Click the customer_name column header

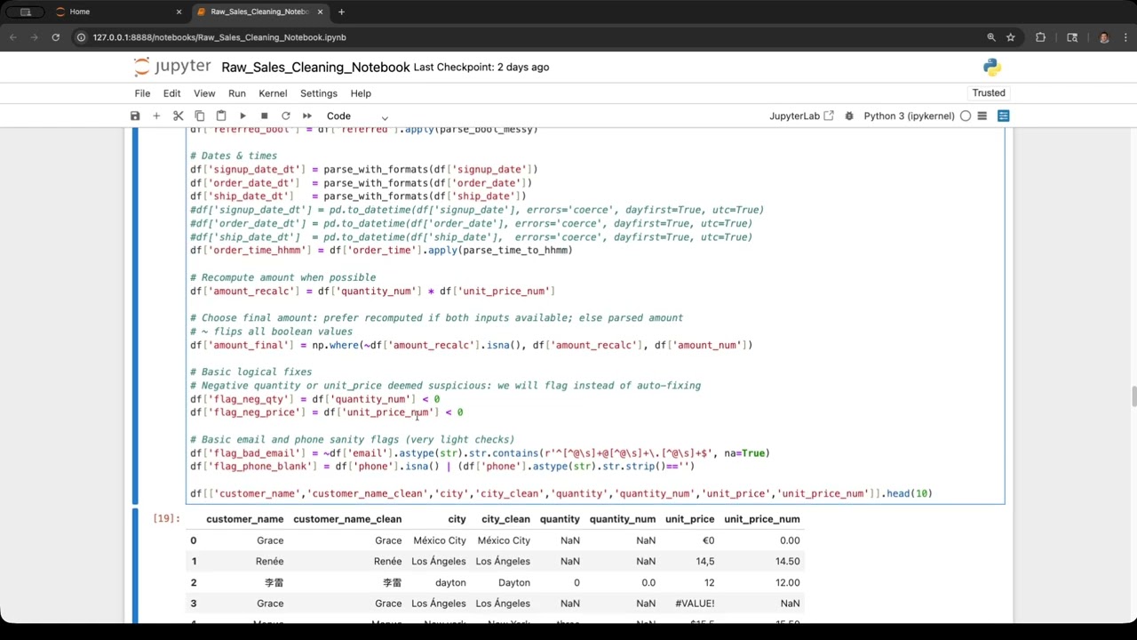click(x=244, y=519)
